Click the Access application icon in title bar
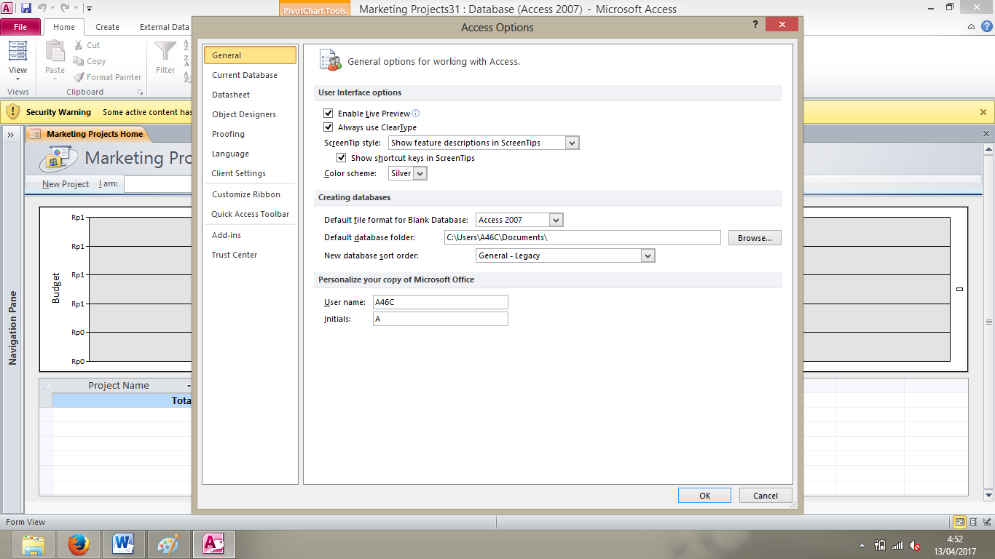 pos(7,9)
